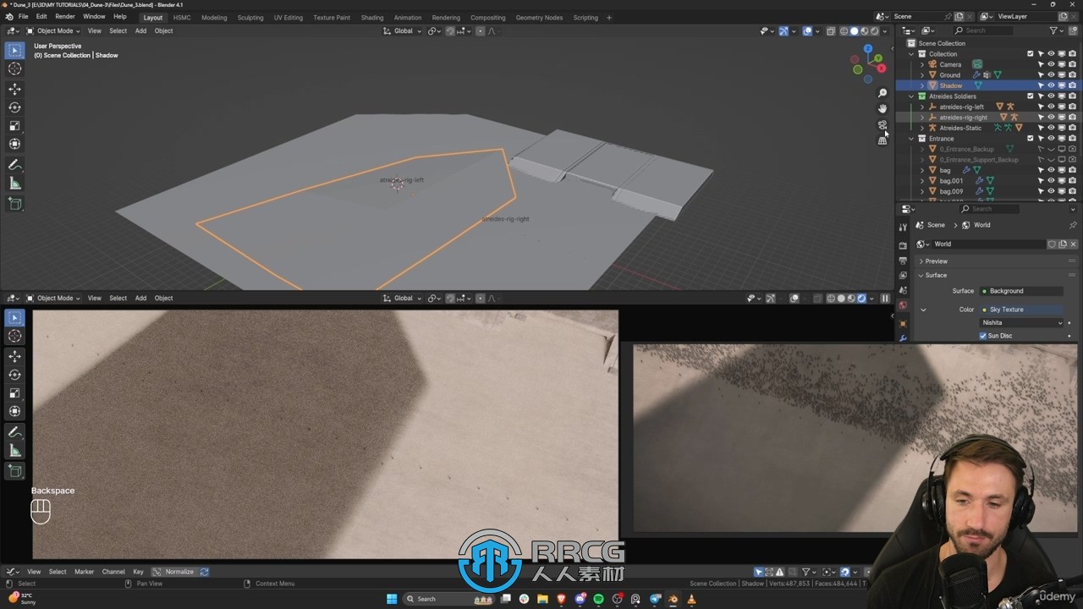This screenshot has width=1083, height=609.
Task: Open the Output properties tab
Action: (x=903, y=261)
